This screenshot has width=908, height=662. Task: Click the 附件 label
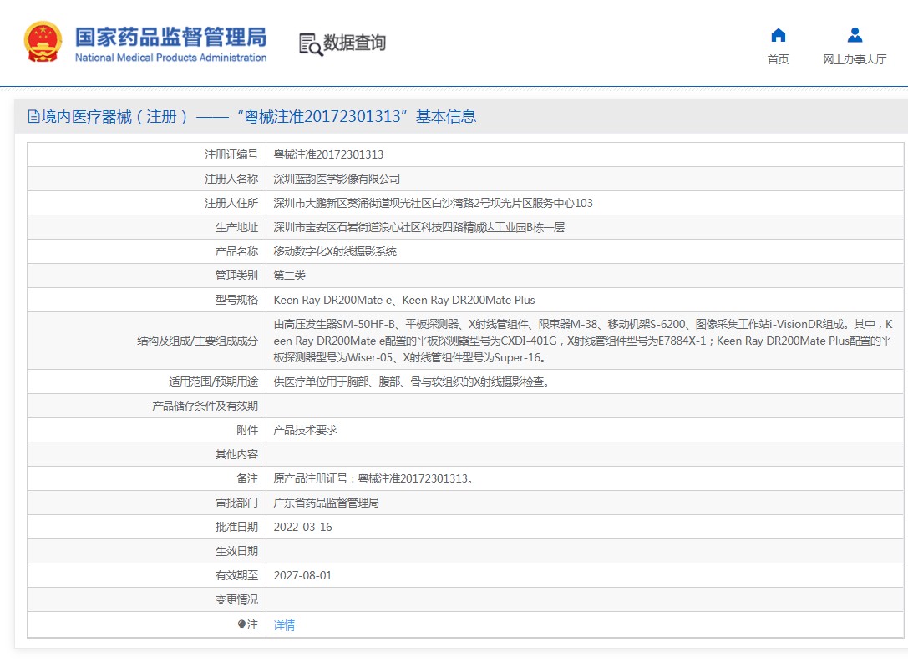click(247, 430)
